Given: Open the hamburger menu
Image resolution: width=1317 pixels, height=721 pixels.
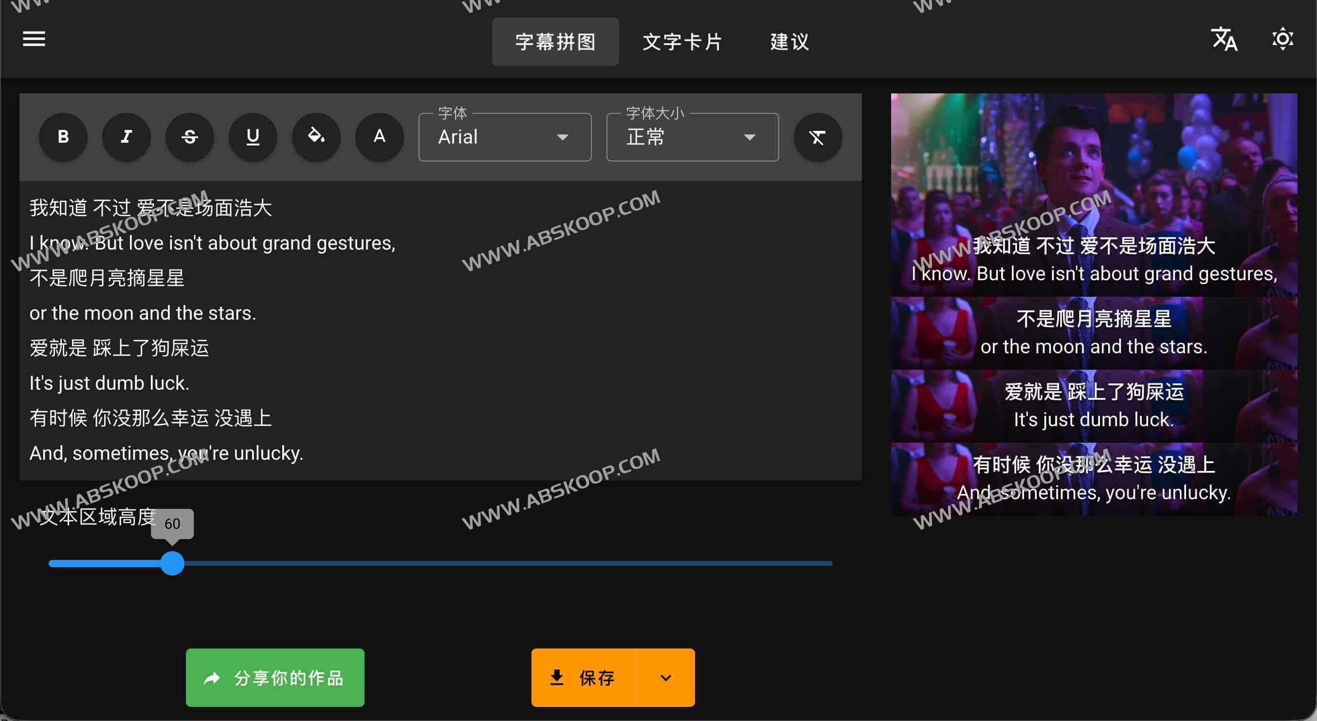Looking at the screenshot, I should 34,39.
